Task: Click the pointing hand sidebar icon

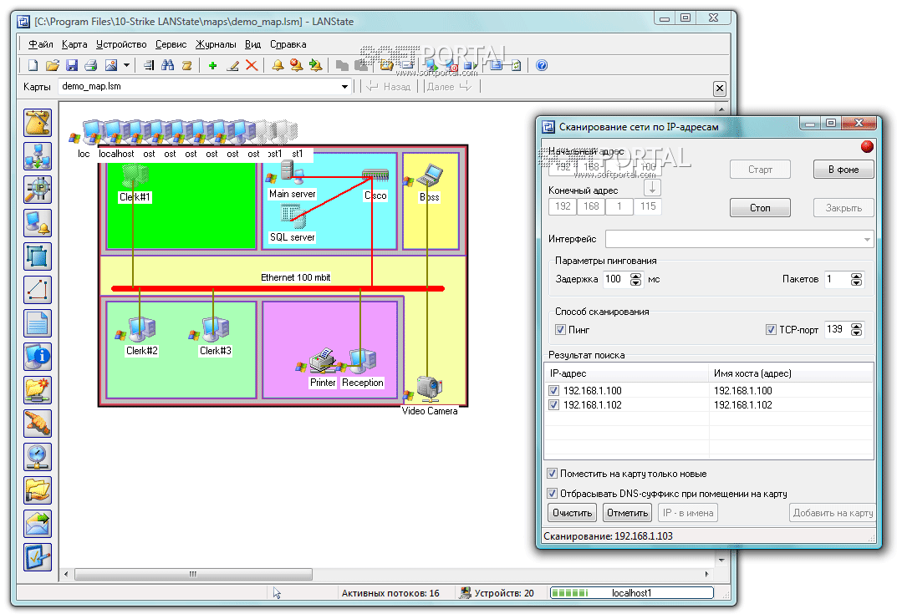Action: [x=38, y=424]
